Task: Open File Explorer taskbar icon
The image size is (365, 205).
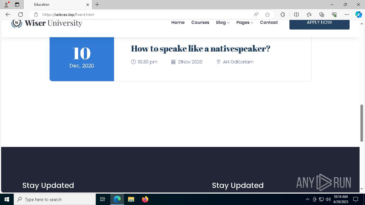Action: [x=131, y=199]
